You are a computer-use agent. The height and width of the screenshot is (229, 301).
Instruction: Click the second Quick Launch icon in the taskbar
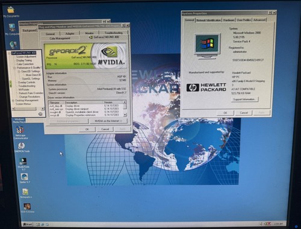[43, 224]
